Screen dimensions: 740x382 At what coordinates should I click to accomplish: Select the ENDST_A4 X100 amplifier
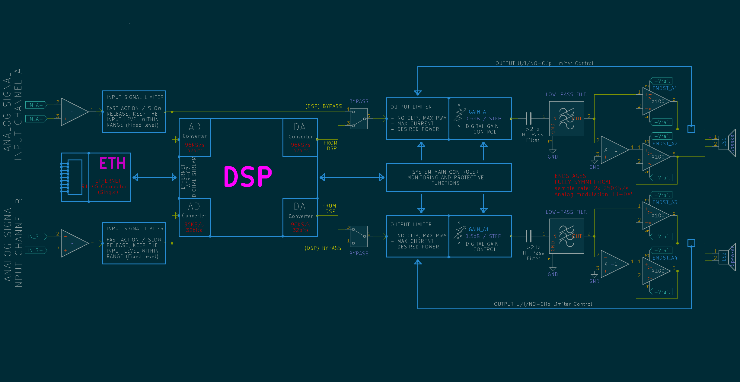pyautogui.click(x=657, y=271)
